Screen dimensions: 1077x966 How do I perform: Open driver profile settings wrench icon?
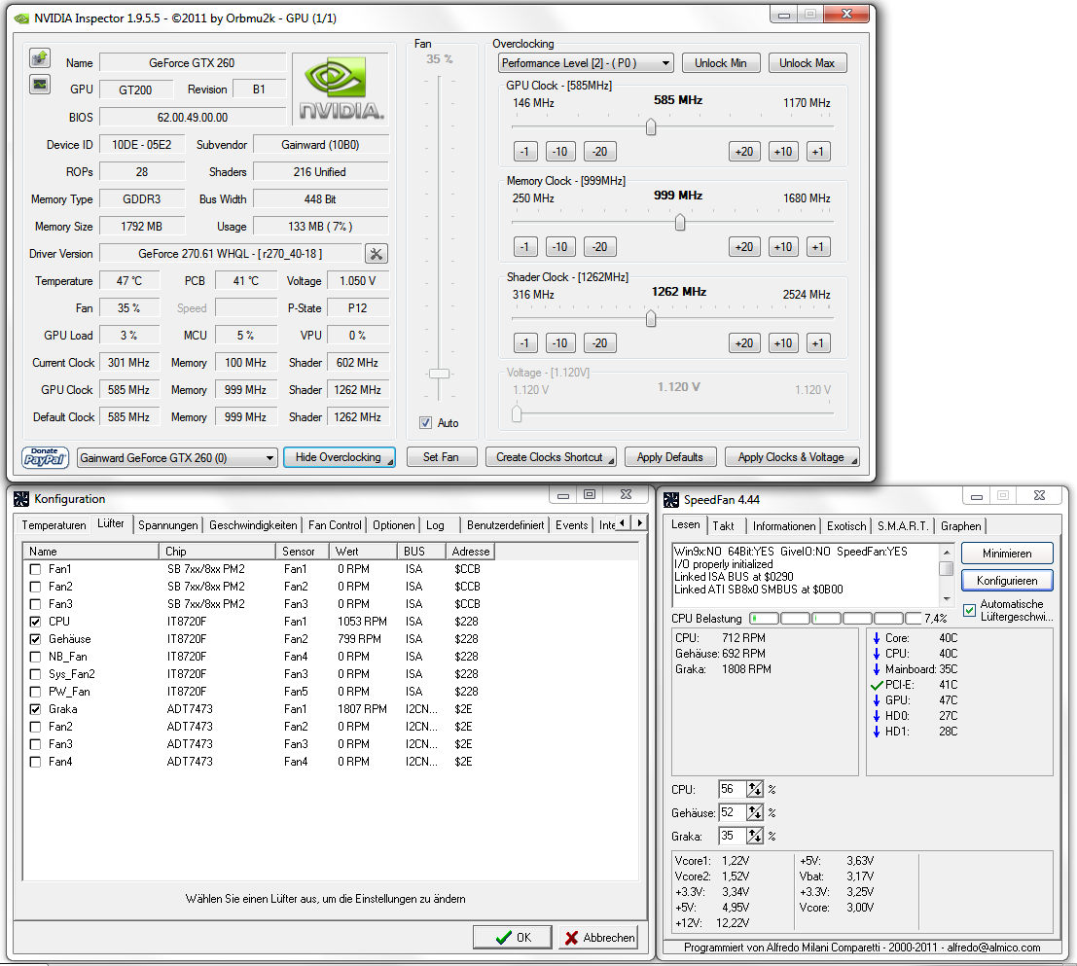pyautogui.click(x=376, y=254)
